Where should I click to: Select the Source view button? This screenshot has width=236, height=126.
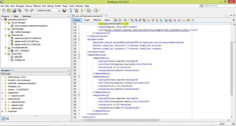click(77, 20)
